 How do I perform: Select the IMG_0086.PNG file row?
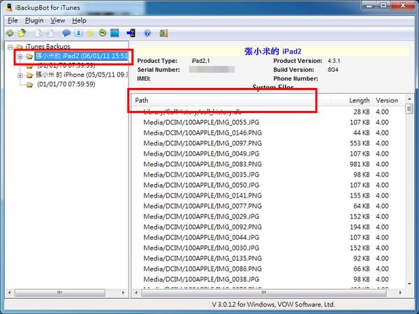coord(269,269)
